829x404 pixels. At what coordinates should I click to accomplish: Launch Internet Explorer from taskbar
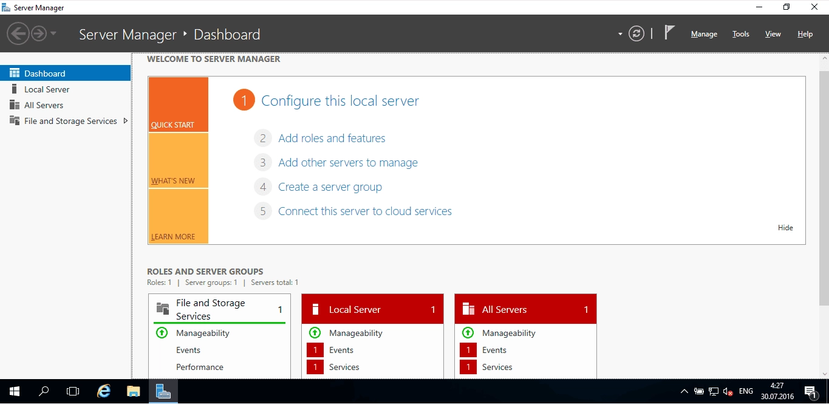104,391
